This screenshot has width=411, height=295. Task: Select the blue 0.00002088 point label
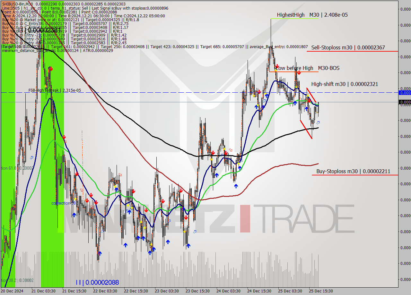pyautogui.click(x=97, y=282)
